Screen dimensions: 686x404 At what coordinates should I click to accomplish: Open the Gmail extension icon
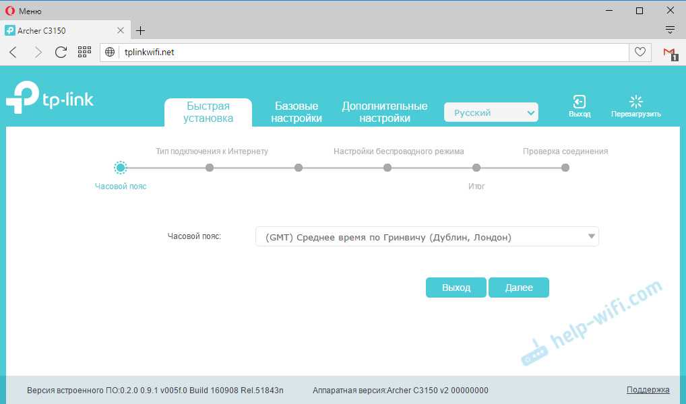point(670,53)
